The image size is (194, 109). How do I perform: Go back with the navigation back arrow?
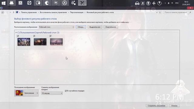(x=3, y=12)
